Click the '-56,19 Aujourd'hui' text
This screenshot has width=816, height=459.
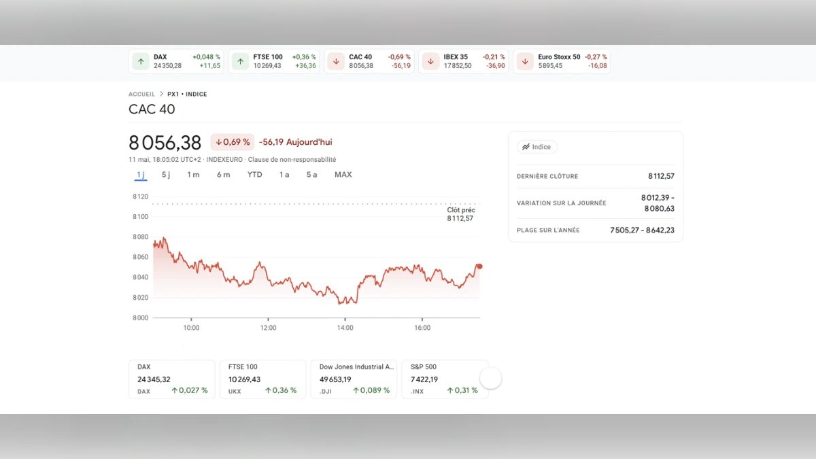click(x=296, y=142)
